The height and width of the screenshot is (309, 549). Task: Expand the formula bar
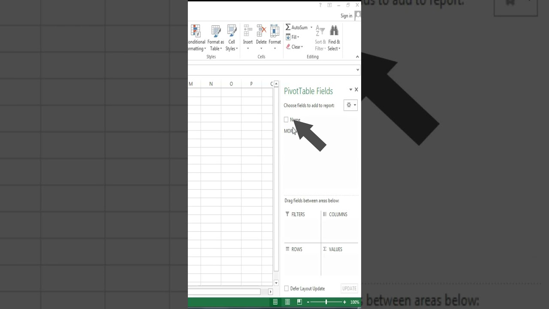click(x=358, y=70)
